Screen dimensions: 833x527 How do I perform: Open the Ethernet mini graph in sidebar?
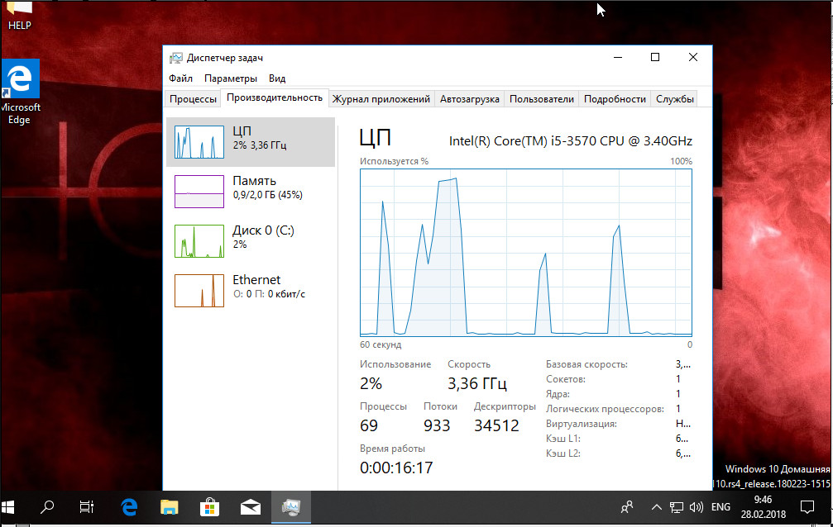coord(199,290)
